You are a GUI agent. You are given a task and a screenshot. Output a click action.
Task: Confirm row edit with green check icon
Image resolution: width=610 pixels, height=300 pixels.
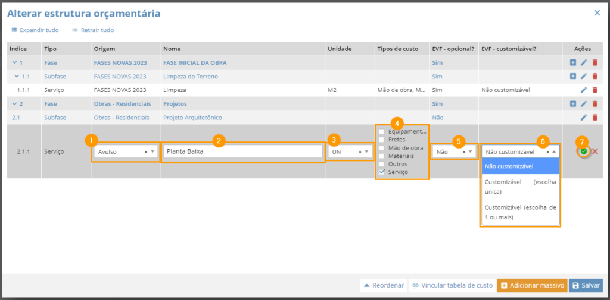click(584, 151)
